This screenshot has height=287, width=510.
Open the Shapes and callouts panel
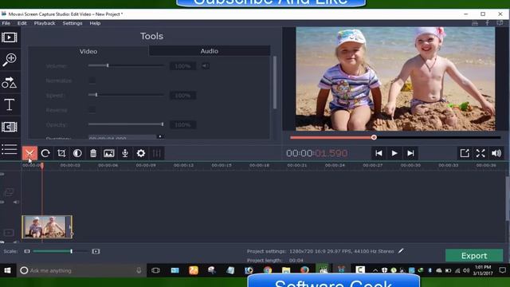[9, 83]
